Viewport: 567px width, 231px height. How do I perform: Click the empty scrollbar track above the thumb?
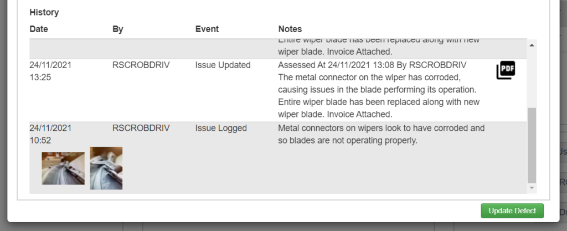(532, 78)
